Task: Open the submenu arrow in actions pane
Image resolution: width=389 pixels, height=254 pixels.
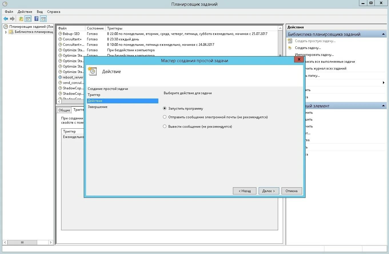Action: 384,83
